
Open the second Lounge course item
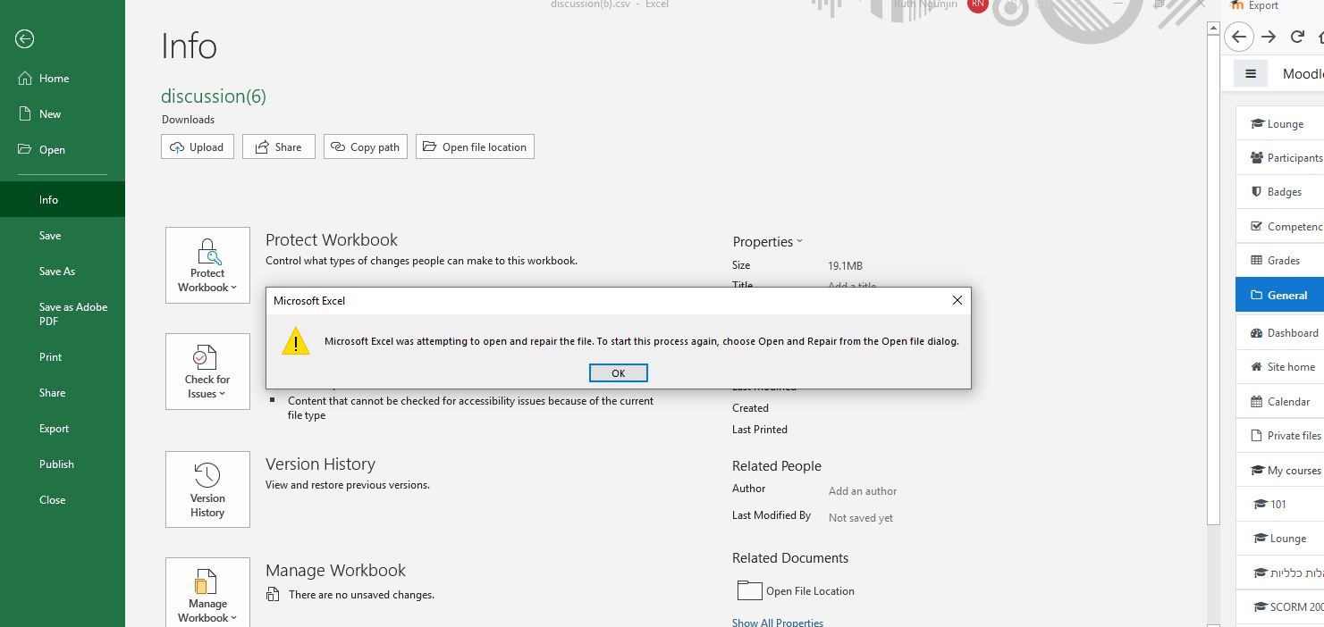[1280, 539]
